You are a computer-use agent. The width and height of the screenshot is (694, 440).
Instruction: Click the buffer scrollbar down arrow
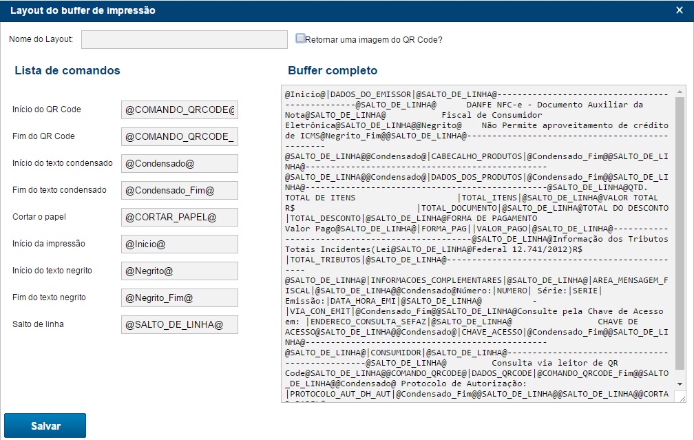pos(680,384)
